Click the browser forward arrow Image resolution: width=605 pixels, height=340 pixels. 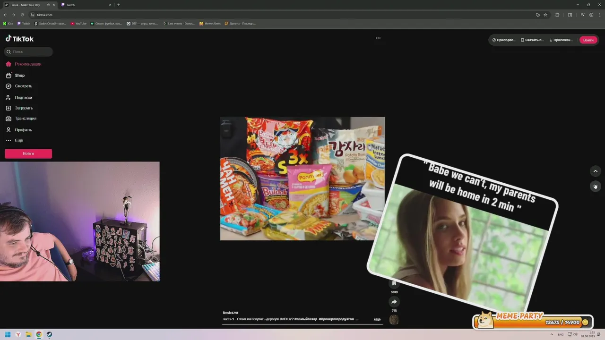13,15
